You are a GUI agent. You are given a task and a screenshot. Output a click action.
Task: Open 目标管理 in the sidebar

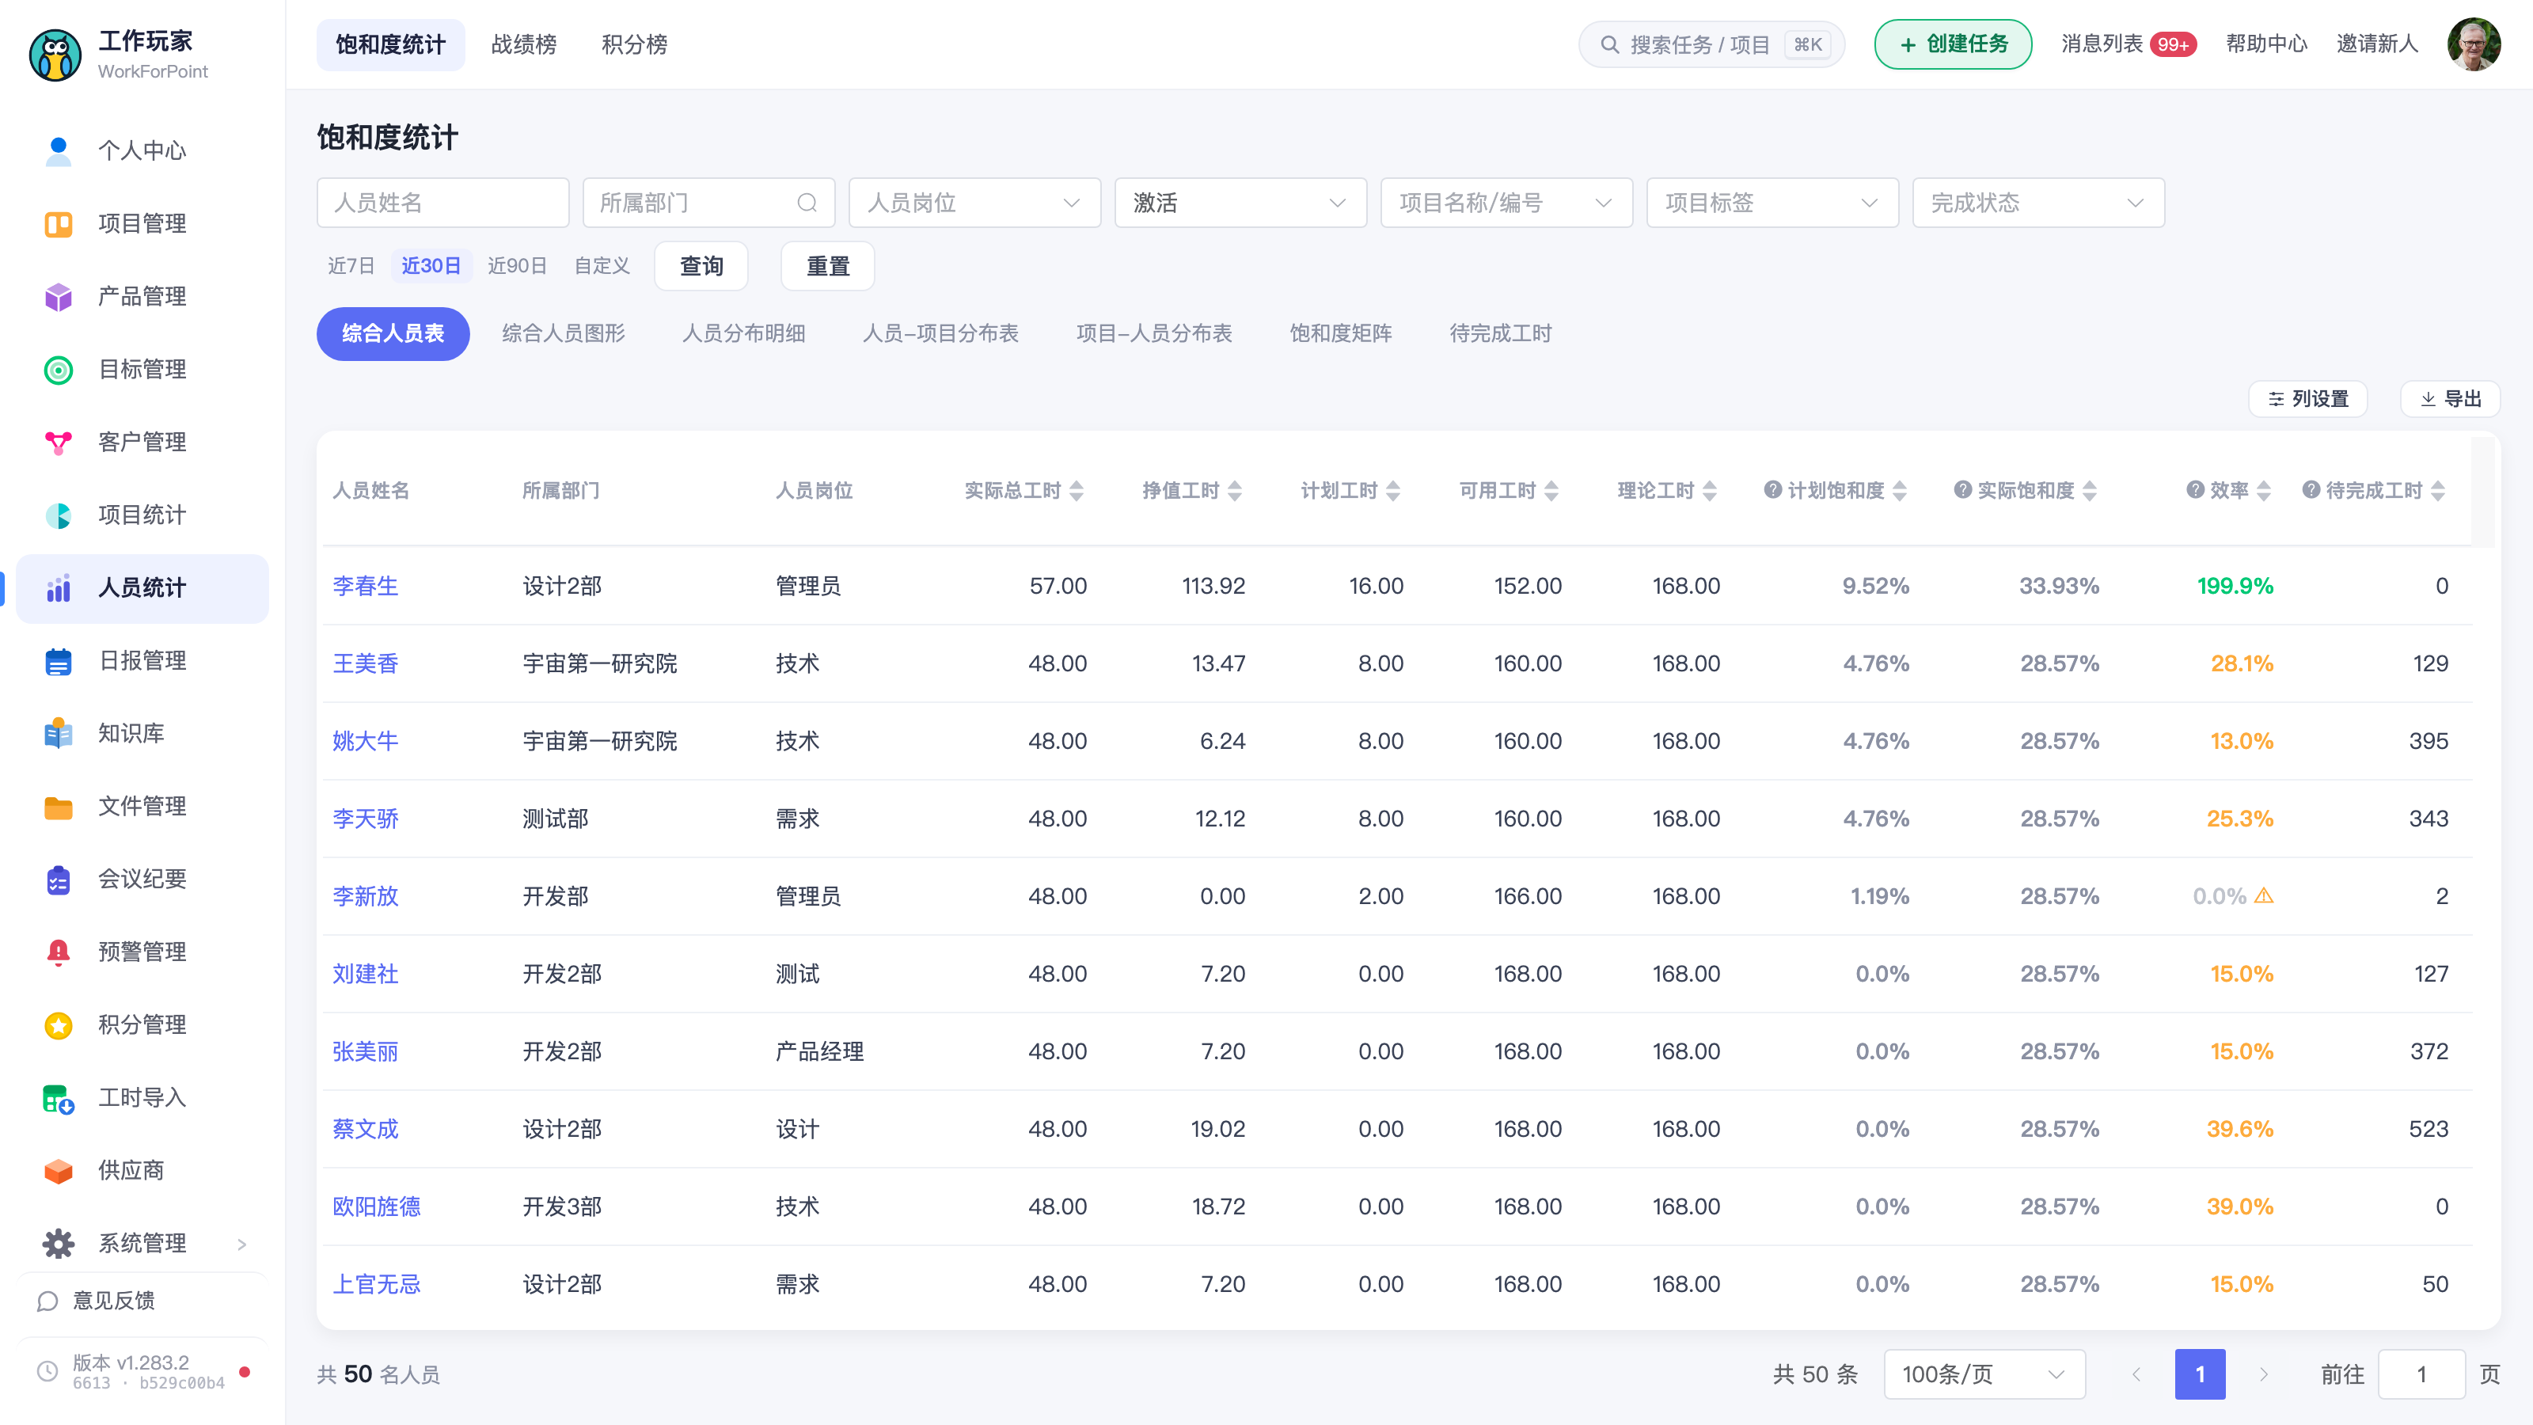[142, 369]
